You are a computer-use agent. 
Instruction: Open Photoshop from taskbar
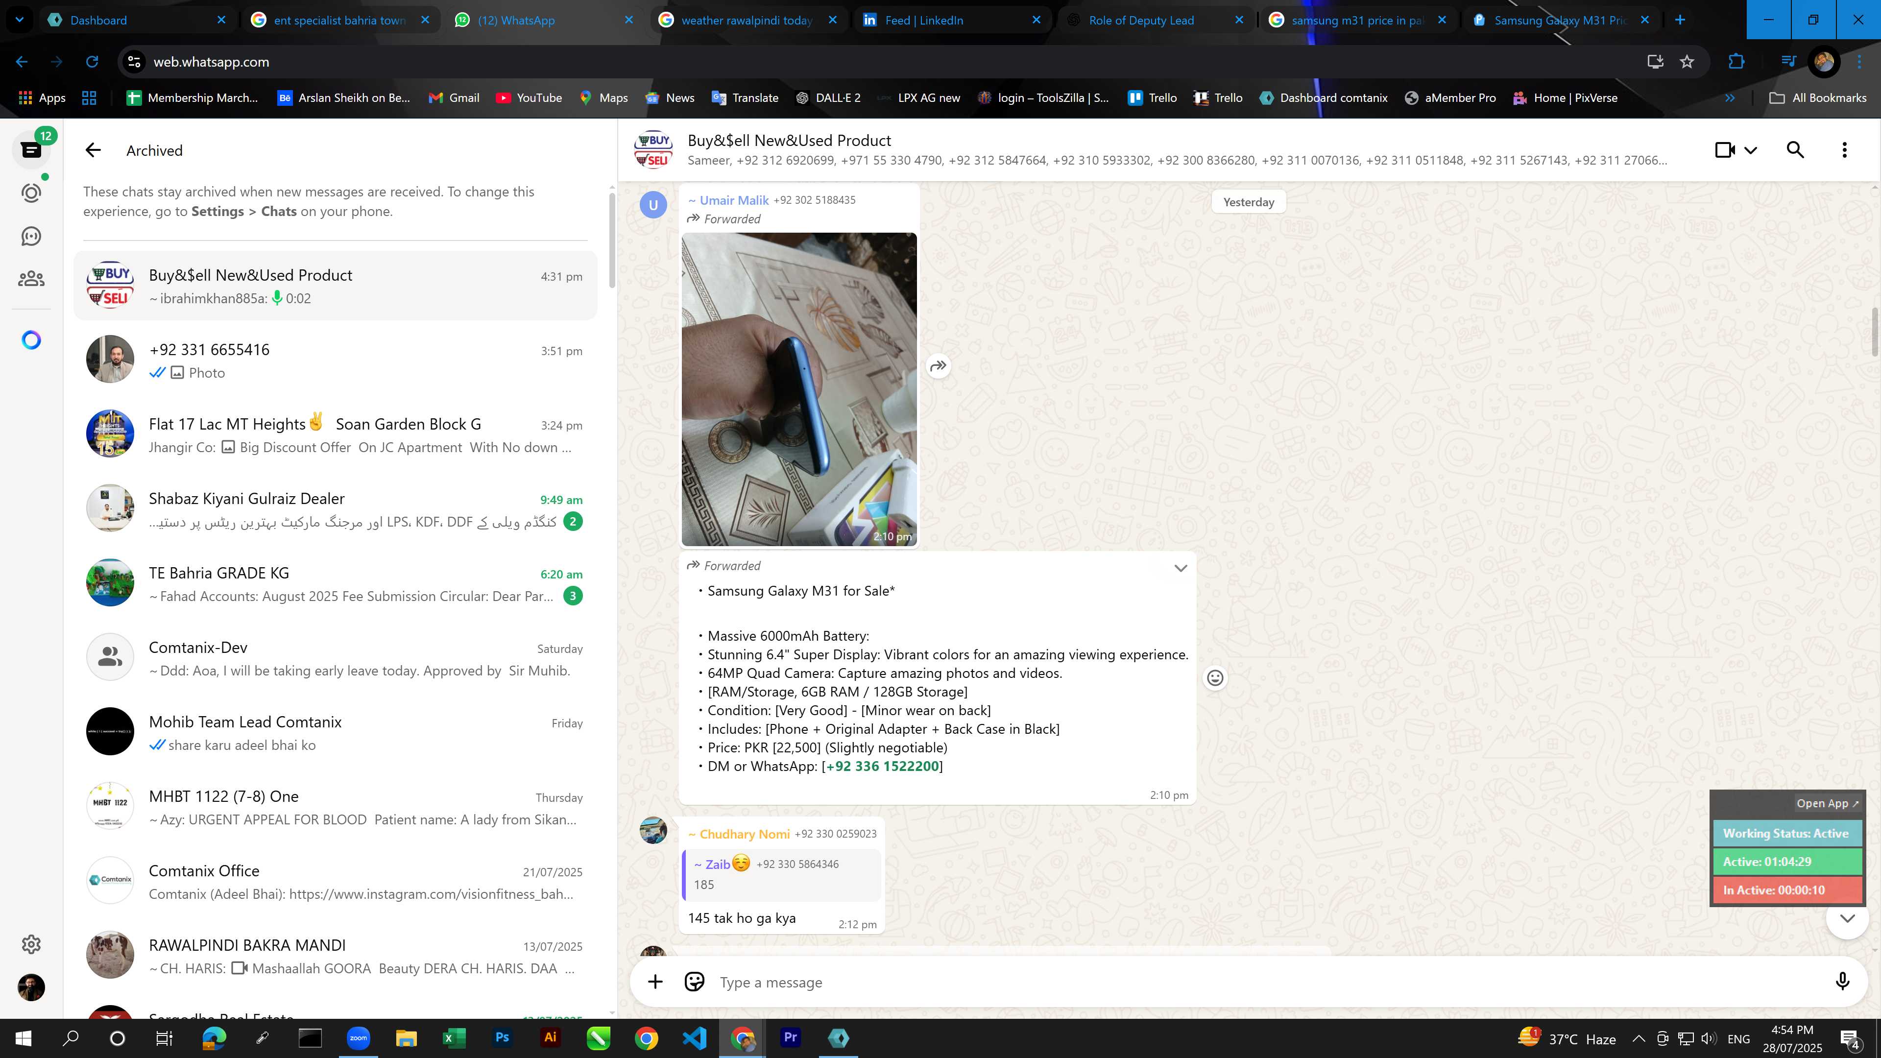pyautogui.click(x=503, y=1037)
